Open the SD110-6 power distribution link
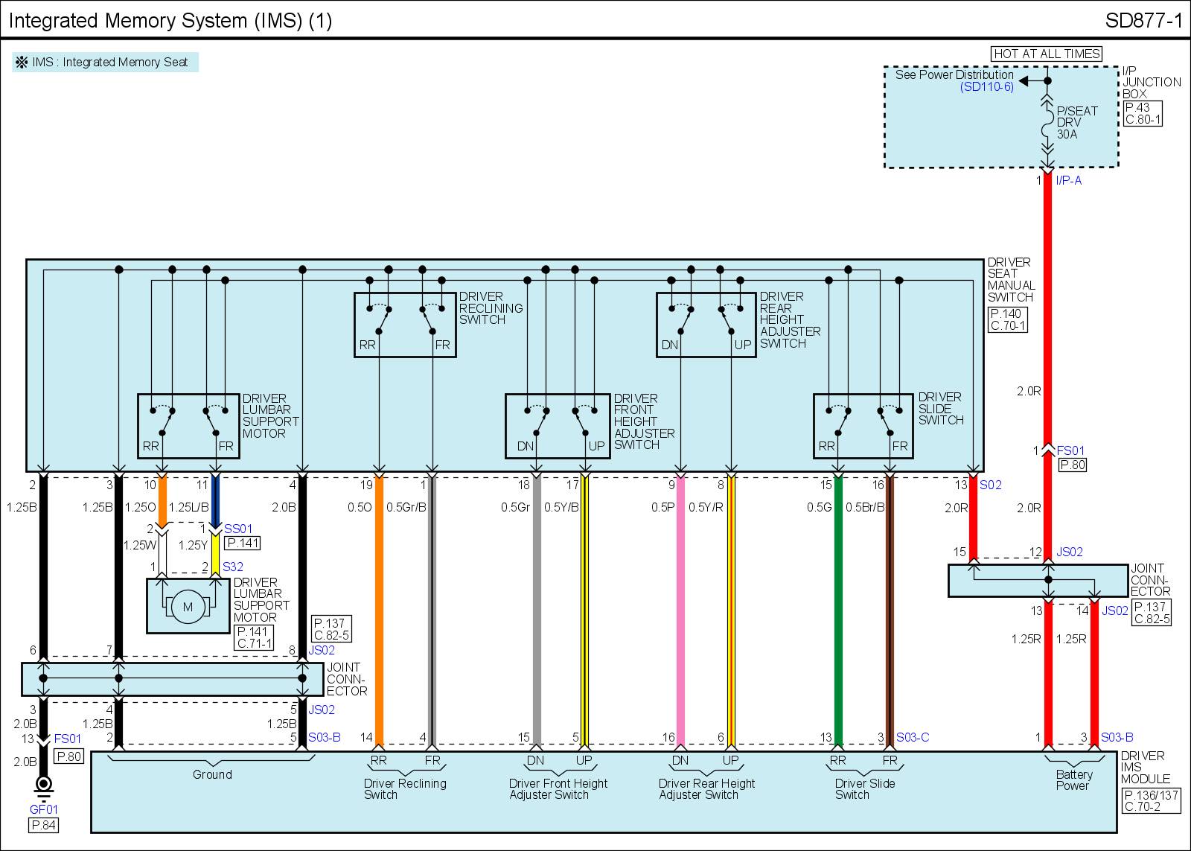1191x851 pixels. click(986, 87)
